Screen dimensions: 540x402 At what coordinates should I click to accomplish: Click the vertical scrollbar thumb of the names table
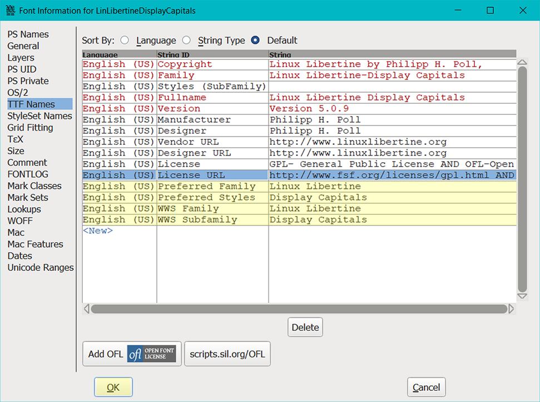pyautogui.click(x=522, y=179)
